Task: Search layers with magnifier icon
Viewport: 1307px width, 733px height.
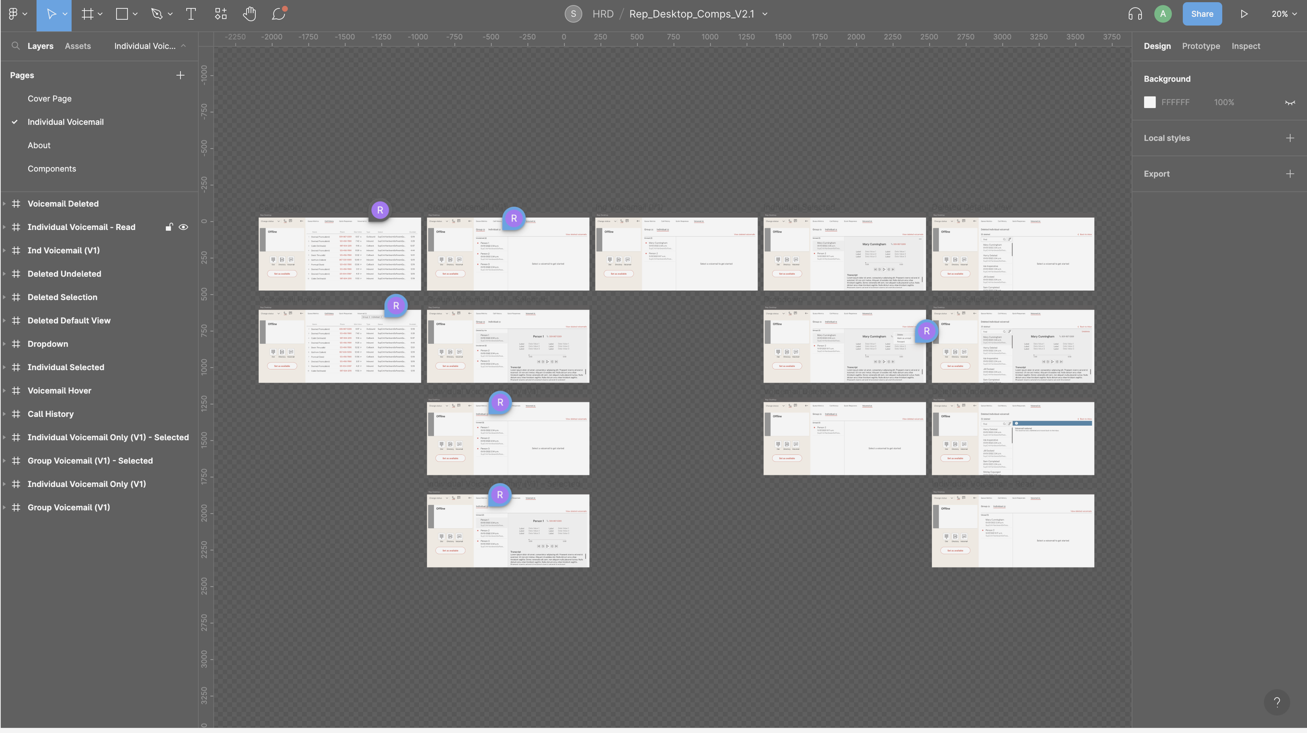Action: (16, 46)
